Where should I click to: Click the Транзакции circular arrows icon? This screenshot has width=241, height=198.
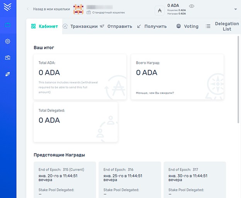65,26
